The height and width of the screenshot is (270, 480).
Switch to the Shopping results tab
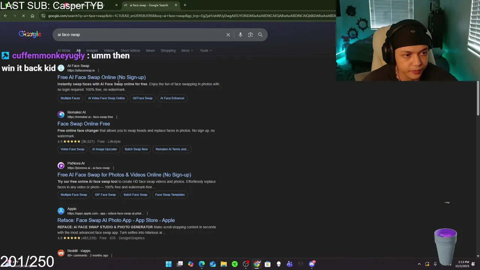pos(168,51)
